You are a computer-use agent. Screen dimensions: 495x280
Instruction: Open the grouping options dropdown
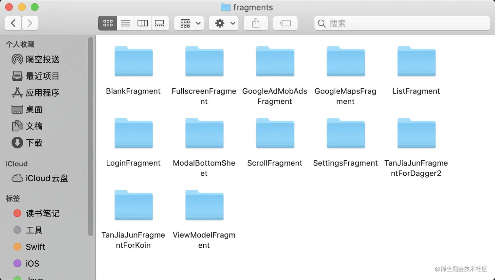(x=189, y=23)
